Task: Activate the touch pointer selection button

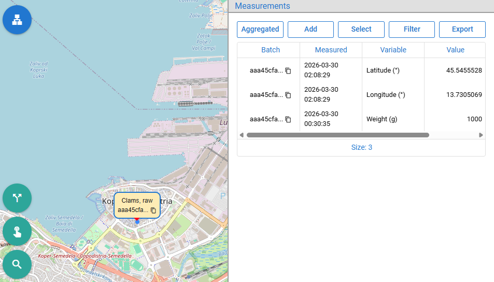Action: 17,231
